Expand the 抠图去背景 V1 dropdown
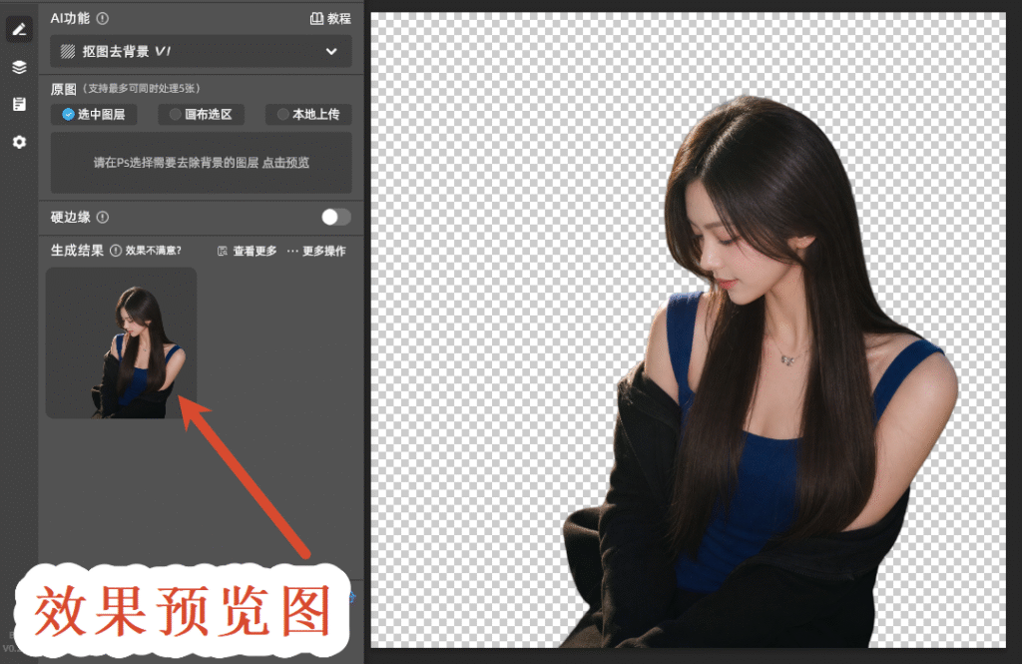Viewport: 1022px width, 664px height. pos(201,51)
